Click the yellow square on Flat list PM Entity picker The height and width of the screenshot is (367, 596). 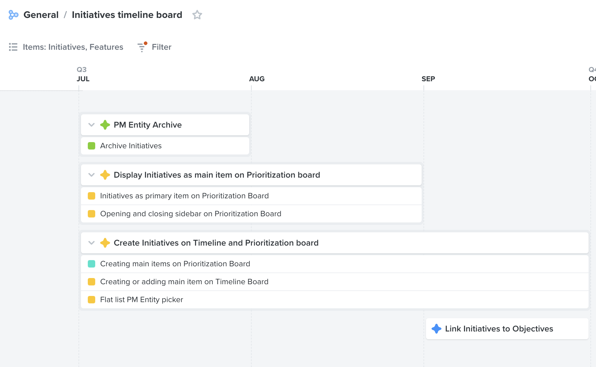tap(92, 299)
